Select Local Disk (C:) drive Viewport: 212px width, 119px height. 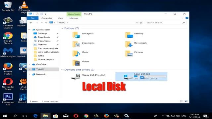click(x=141, y=76)
